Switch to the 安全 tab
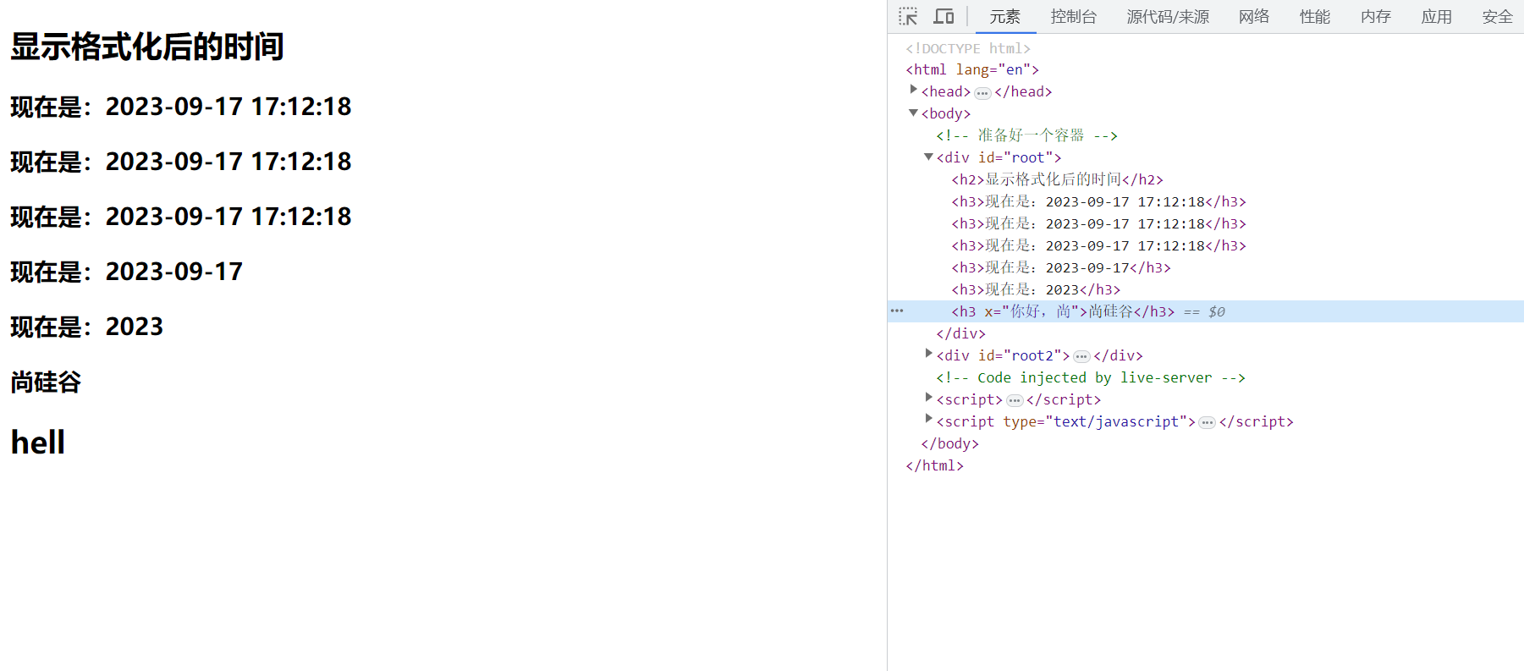The image size is (1524, 671). [x=1498, y=17]
